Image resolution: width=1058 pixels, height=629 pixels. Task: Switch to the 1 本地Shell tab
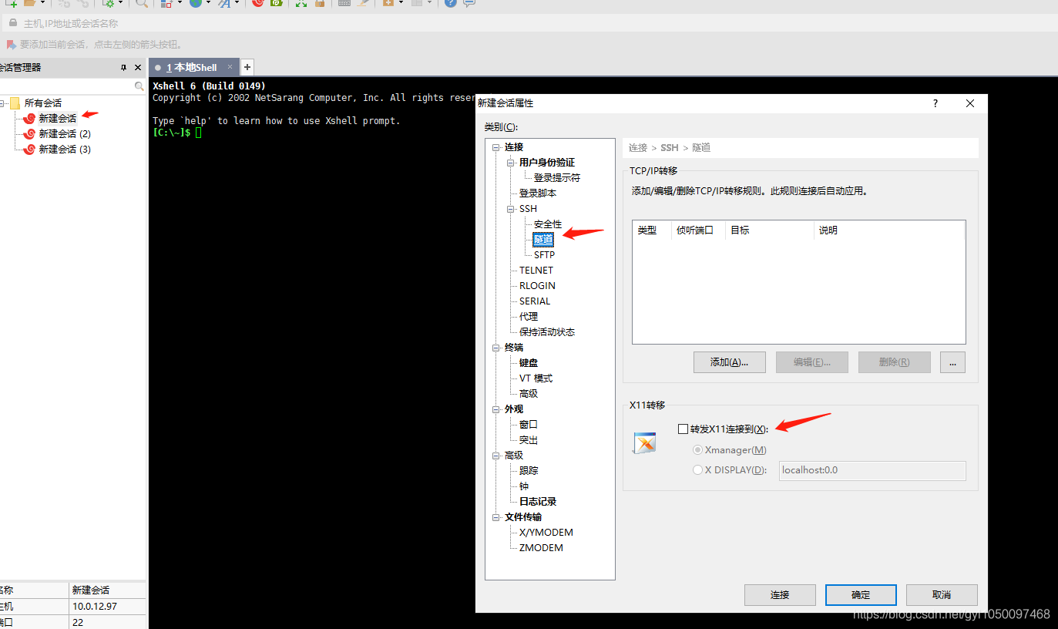click(x=192, y=67)
